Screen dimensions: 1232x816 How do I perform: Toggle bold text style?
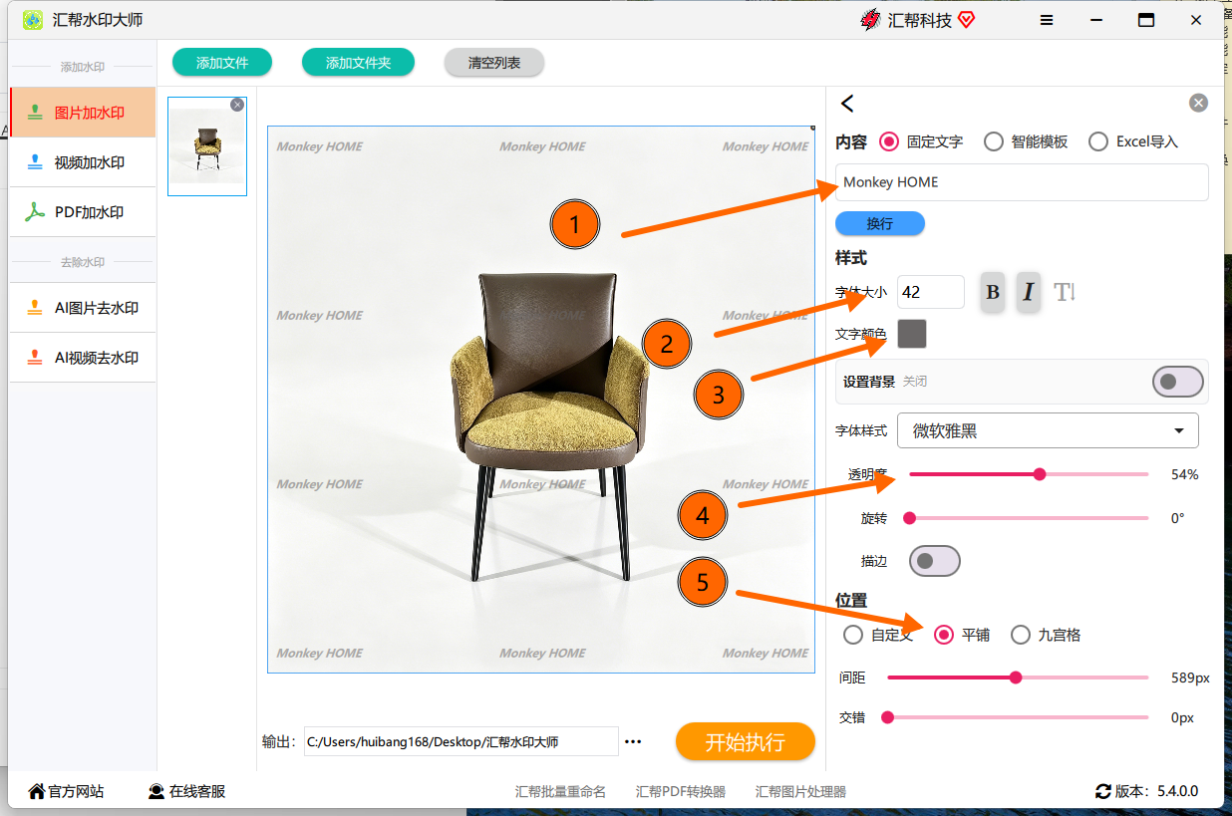click(993, 292)
